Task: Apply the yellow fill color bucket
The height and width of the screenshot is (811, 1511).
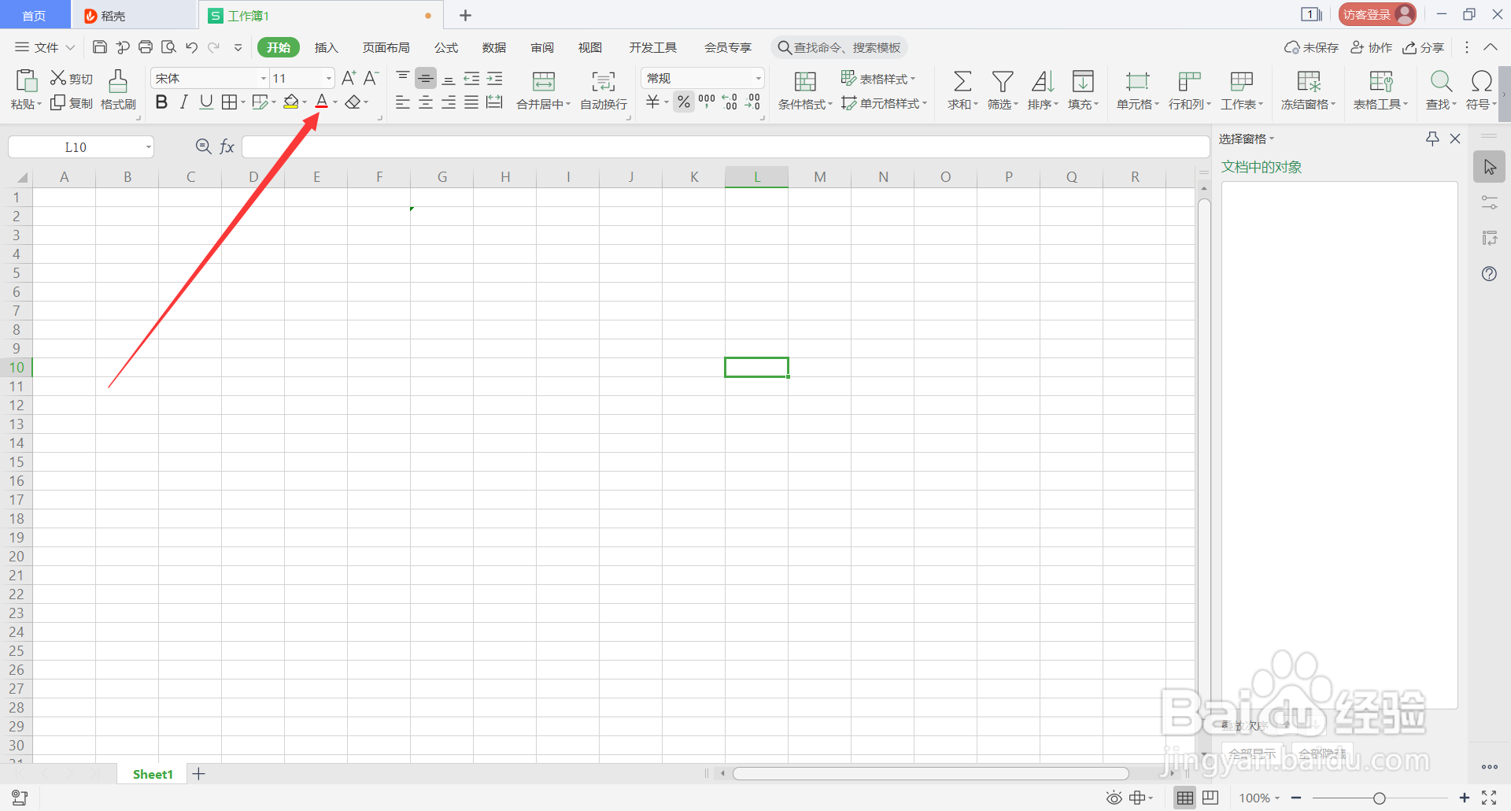Action: 290,102
